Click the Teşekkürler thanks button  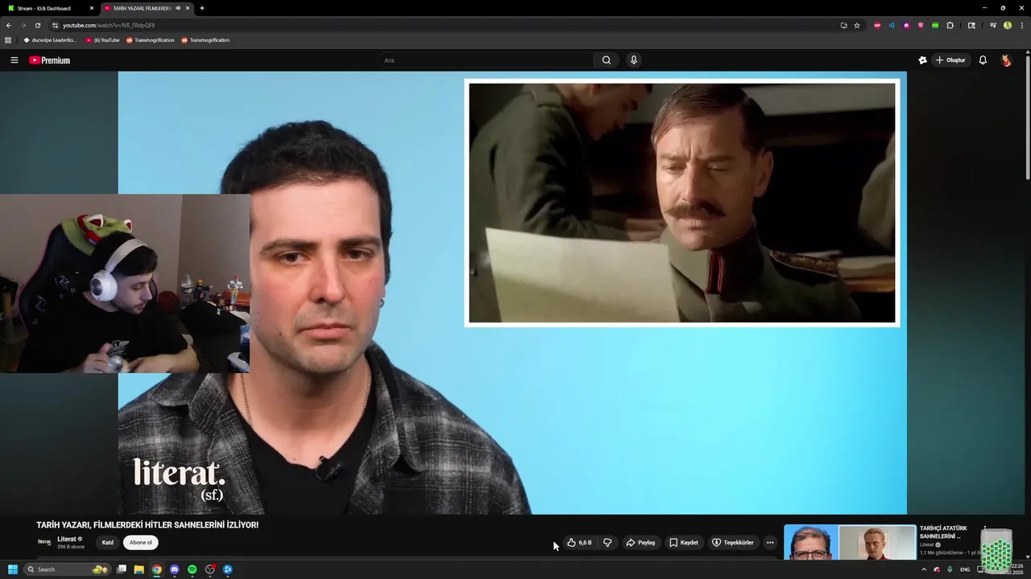[732, 543]
